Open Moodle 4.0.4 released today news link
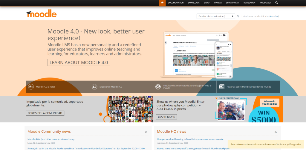 [51, 139]
